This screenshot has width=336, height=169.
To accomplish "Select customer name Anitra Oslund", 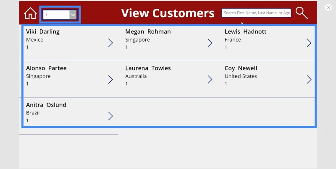I will 46,105.
